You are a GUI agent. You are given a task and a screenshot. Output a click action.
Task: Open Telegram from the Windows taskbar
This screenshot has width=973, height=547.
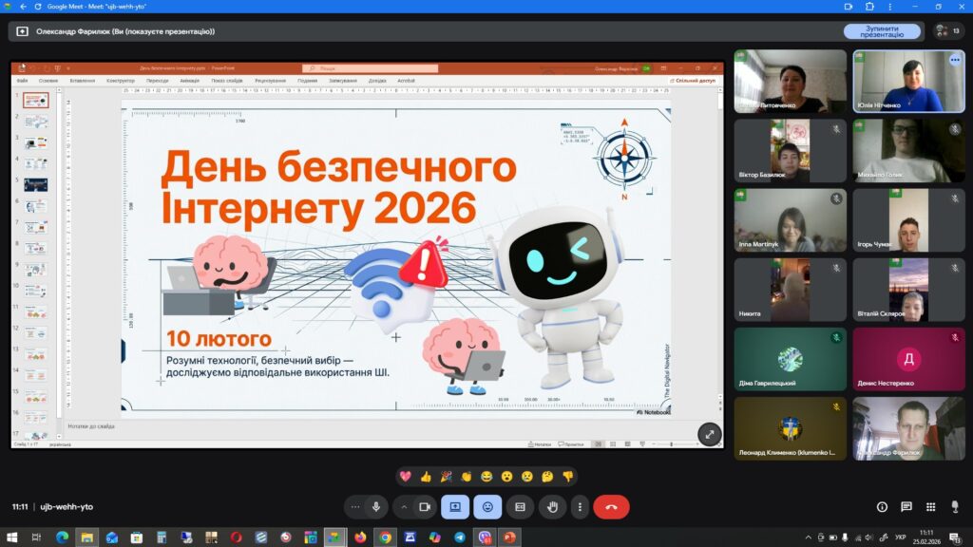pyautogui.click(x=460, y=538)
